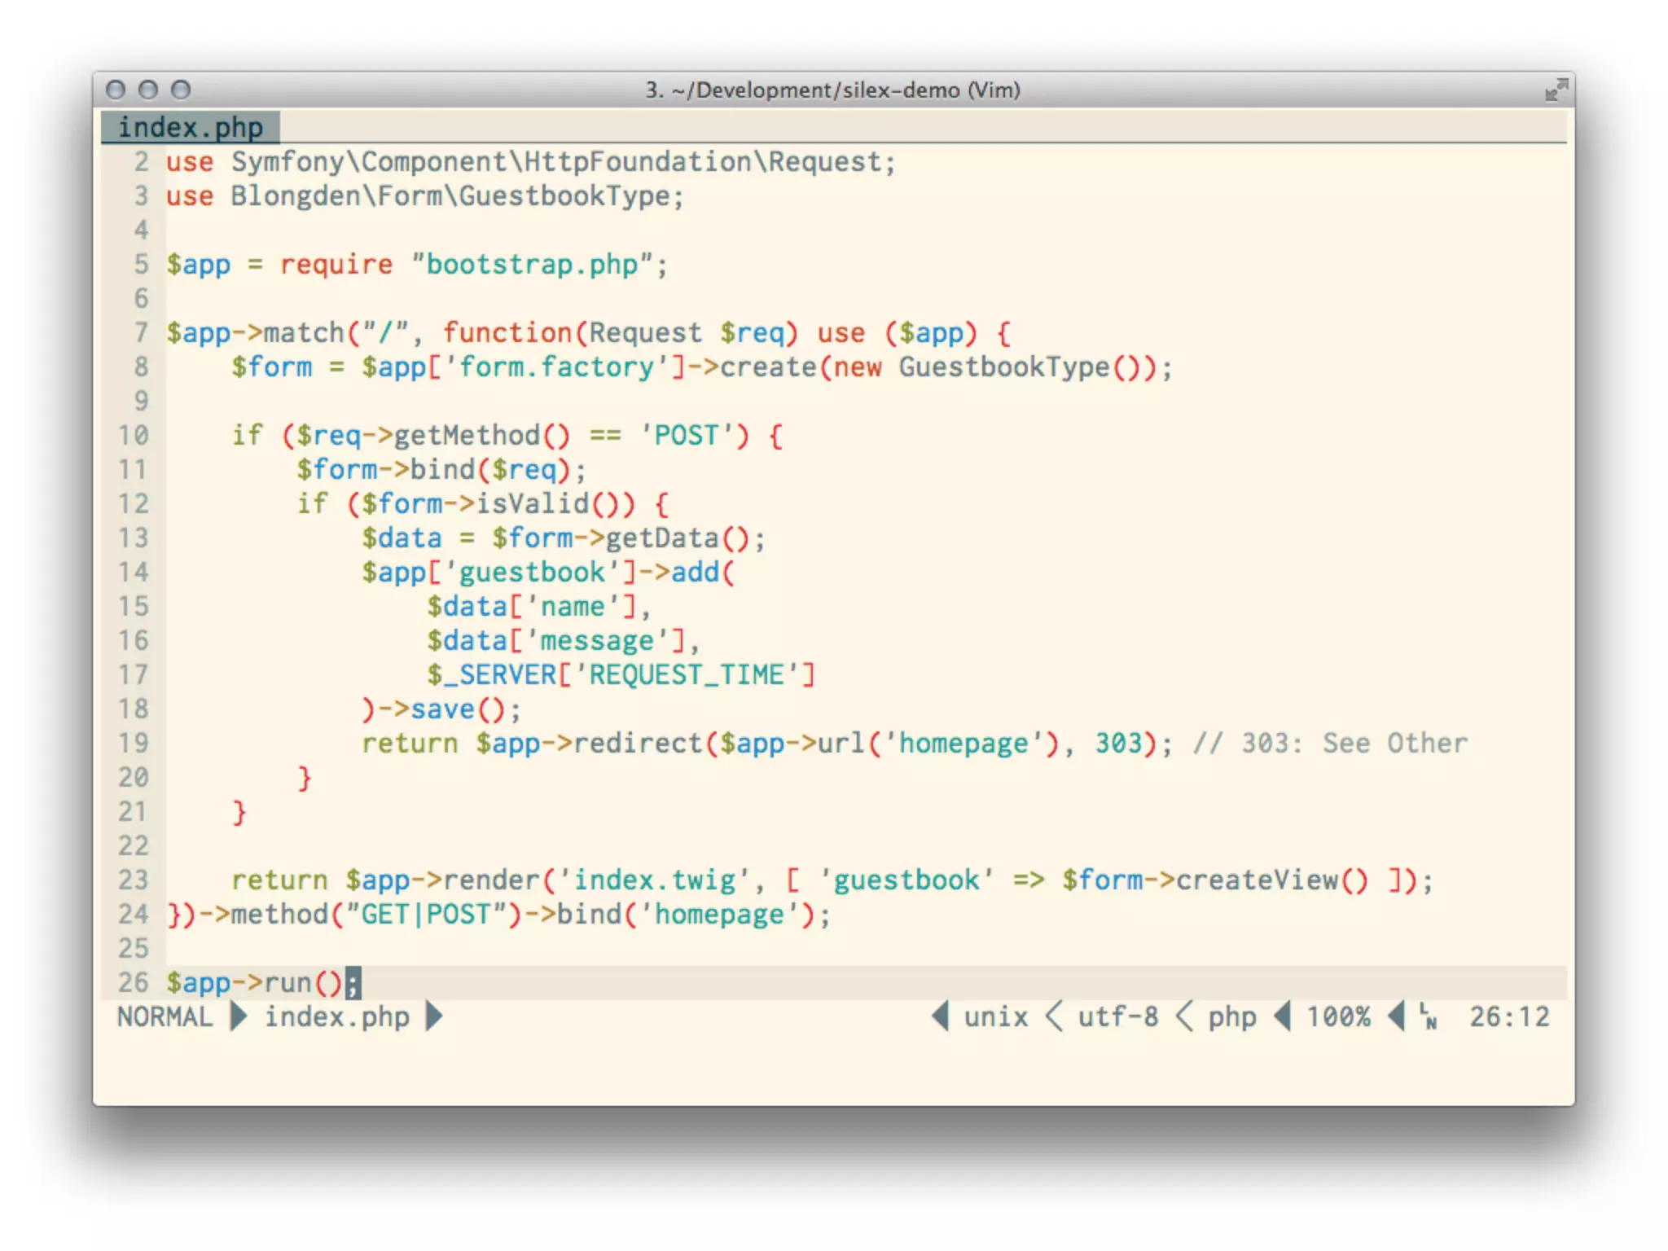Viewport: 1668px width, 1251px height.
Task: Close the Vim terminal window
Action: coord(116,90)
